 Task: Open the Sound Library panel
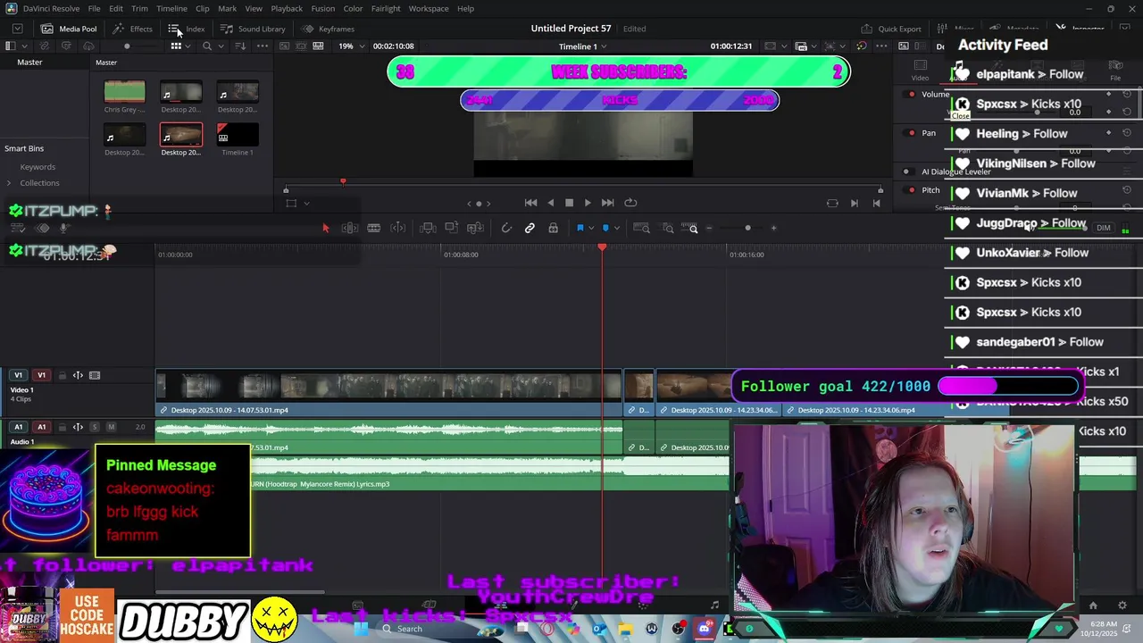tap(253, 29)
